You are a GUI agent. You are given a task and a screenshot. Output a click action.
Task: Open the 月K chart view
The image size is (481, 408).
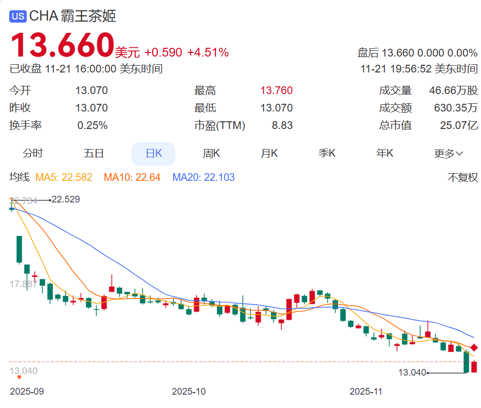coord(269,153)
